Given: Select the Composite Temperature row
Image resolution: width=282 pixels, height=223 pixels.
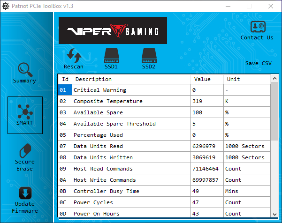Looking at the screenshot, I should pyautogui.click(x=131, y=101).
